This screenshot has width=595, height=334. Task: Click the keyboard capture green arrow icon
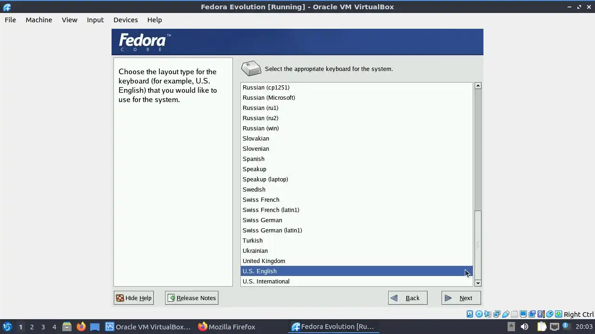pos(558,314)
